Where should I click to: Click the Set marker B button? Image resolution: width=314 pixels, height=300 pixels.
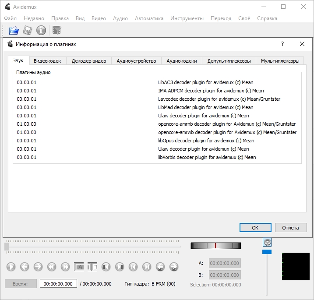(x=92, y=266)
